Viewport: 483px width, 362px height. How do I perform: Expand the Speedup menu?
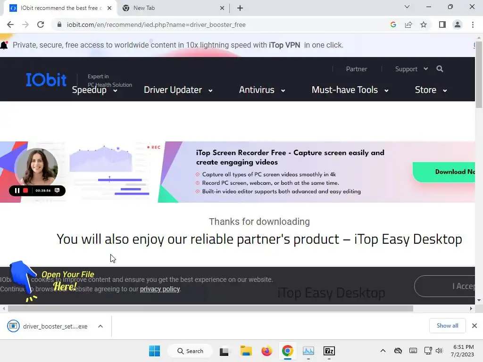pos(94,90)
